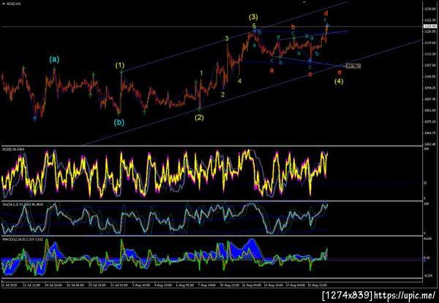Viewport: 439px width, 303px height.
Task: Click the 1075.20 price scale label
Action: pyautogui.click(x=430, y=121)
